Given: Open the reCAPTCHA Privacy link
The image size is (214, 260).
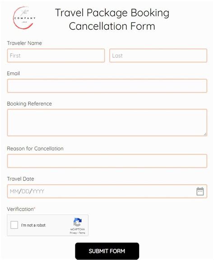Looking at the screenshot, I should (73, 233).
